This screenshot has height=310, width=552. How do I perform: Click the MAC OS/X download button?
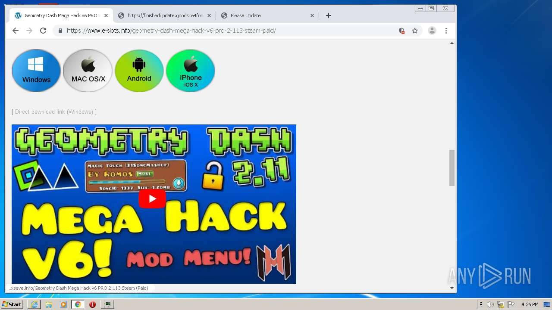point(88,71)
